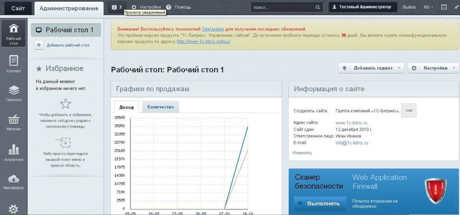Screen dimensions: 460x215
Task: Open the Сервисы sidebar section
Action: pyautogui.click(x=13, y=93)
